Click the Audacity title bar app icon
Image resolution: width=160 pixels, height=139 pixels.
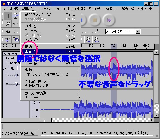4,4
